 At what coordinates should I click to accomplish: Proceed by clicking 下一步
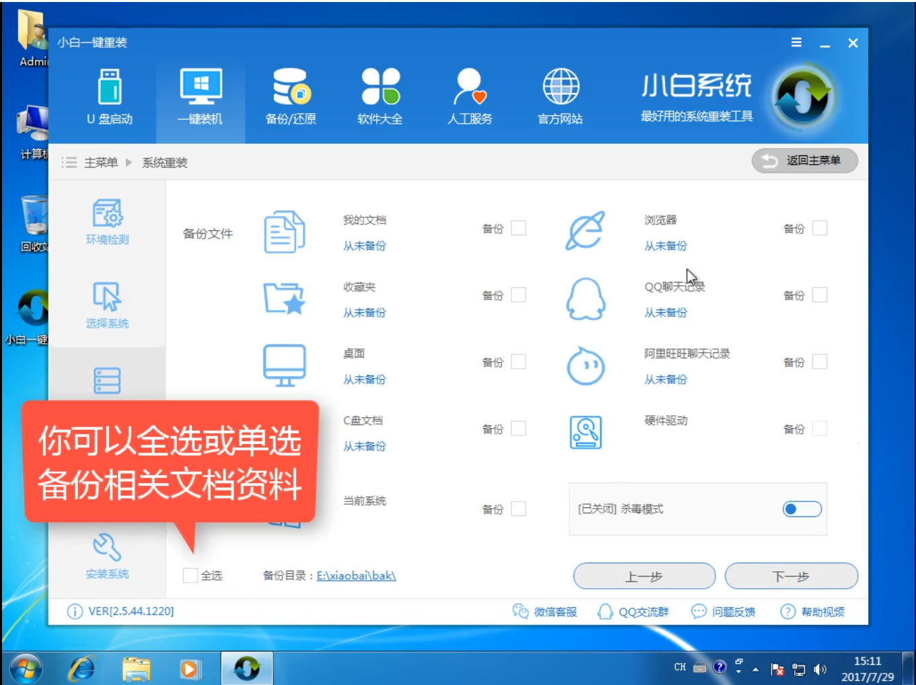click(791, 576)
